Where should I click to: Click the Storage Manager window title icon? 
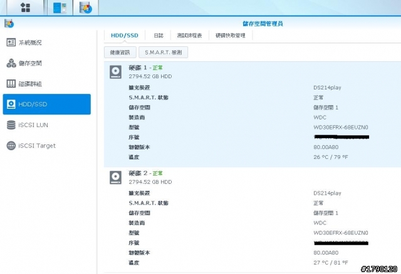coord(9,24)
